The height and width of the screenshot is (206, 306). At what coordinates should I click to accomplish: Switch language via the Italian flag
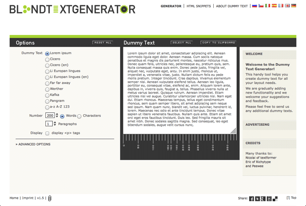pyautogui.click(x=268, y=6)
